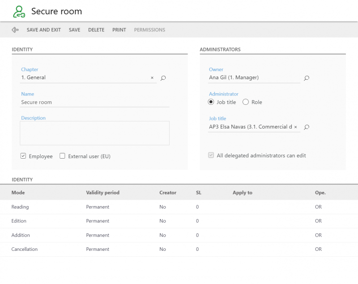Sort by the Mode column header
This screenshot has height=284, width=358.
(18, 193)
